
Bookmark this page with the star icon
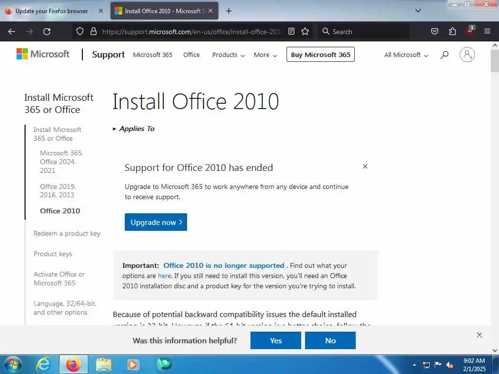click(305, 31)
